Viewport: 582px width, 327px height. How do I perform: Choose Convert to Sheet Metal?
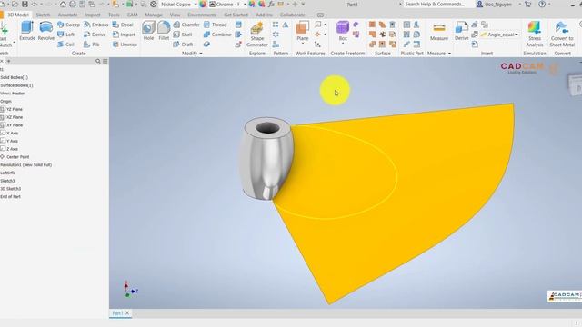pyautogui.click(x=562, y=35)
